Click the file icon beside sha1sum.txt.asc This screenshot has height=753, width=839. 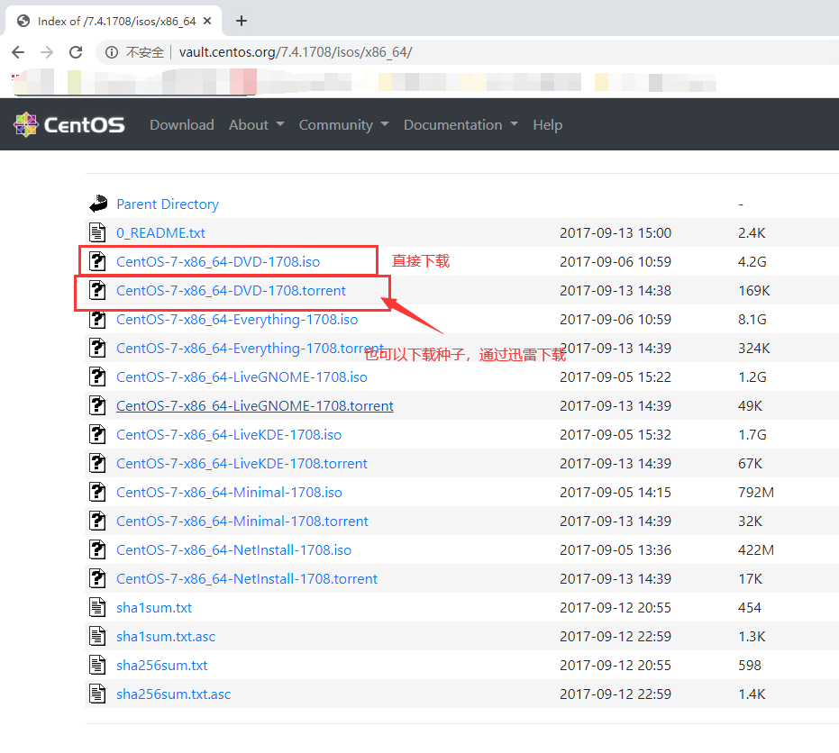[97, 637]
